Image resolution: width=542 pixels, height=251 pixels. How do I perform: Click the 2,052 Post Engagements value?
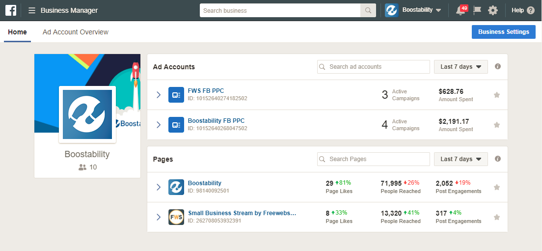click(444, 183)
